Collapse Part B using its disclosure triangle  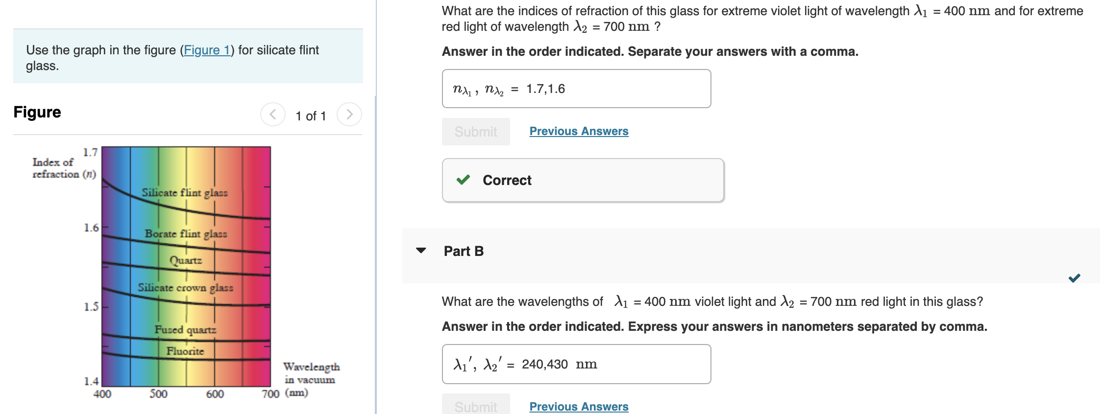click(421, 251)
